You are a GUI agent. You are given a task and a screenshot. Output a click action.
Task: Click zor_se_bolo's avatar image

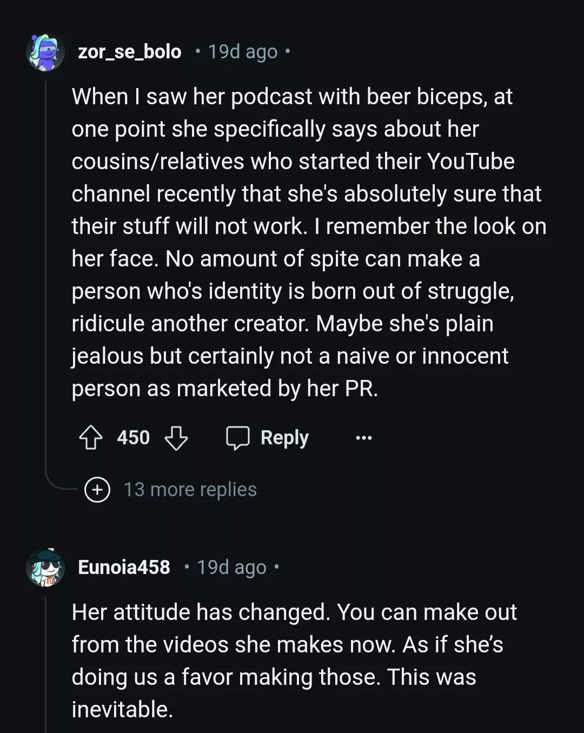45,52
